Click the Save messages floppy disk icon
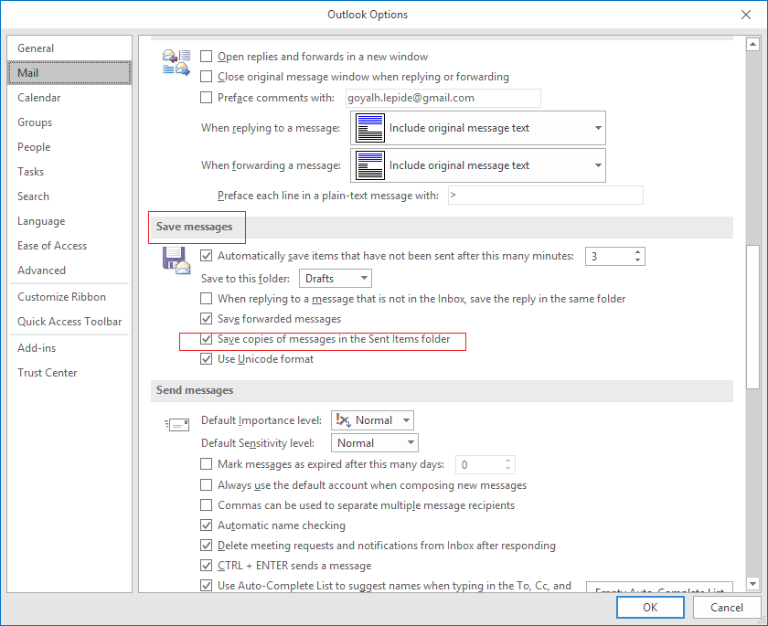 pos(176,260)
